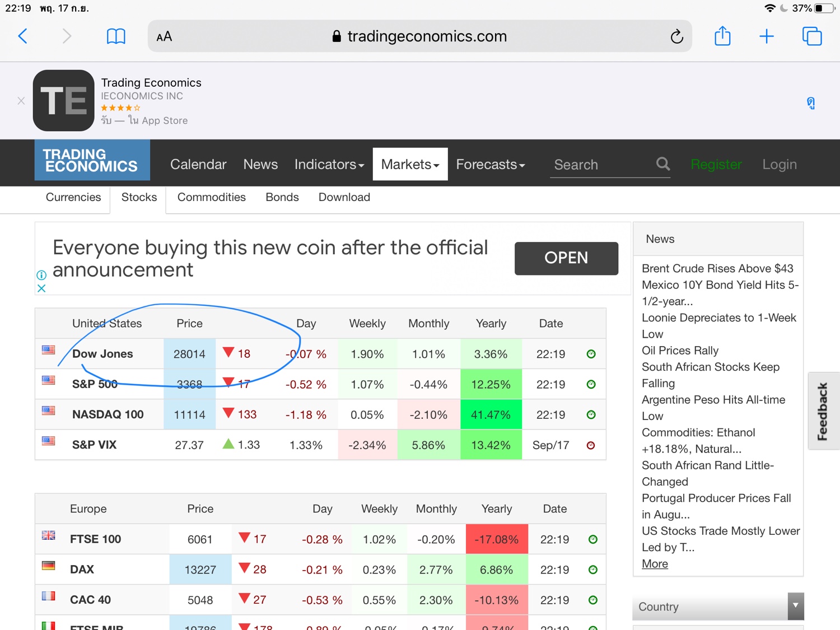The width and height of the screenshot is (840, 630).
Task: Click the UK flag beside FTSE 100
Action: (x=49, y=535)
